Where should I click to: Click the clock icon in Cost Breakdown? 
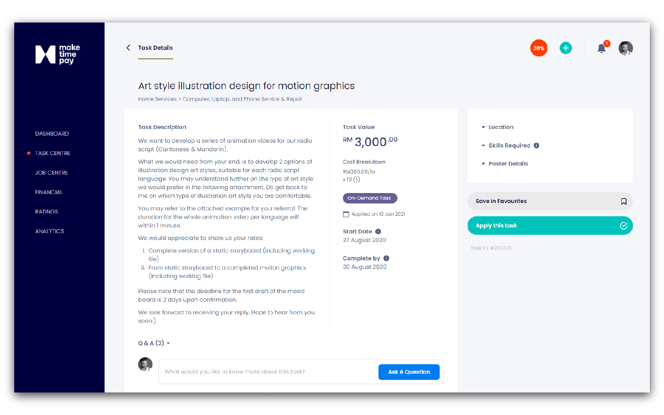coord(357,180)
